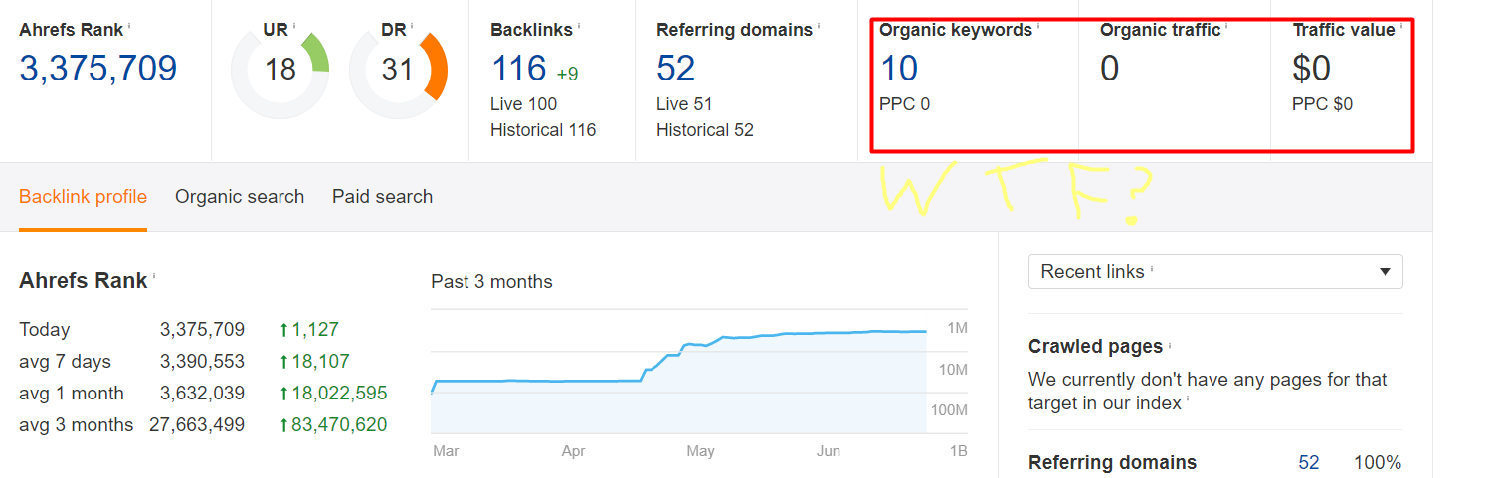Click the 'Historical 116' backlinks text
This screenshot has width=1492, height=478.
coord(543,130)
